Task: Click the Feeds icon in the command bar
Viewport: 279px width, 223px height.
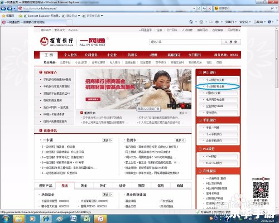Action: pyautogui.click(x=201, y=22)
